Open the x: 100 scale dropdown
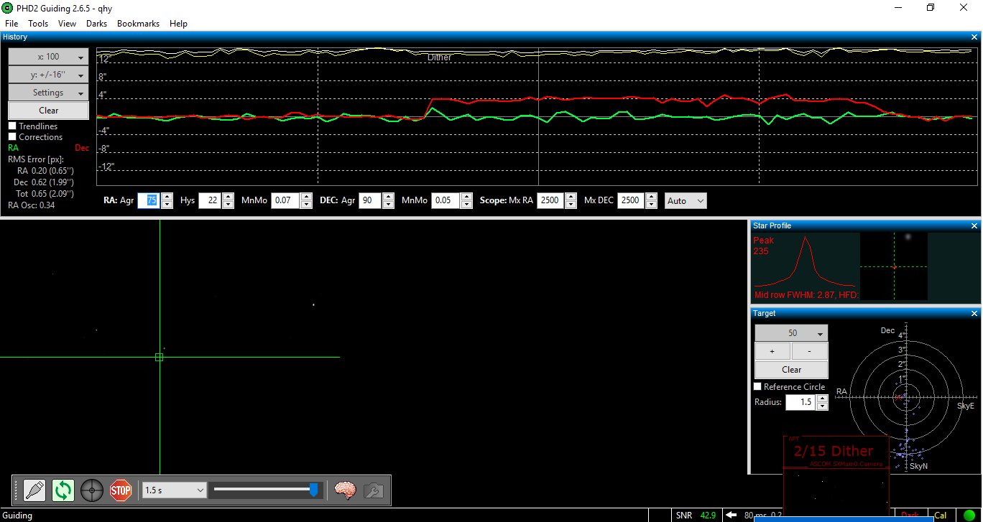The image size is (983, 522). 48,57
